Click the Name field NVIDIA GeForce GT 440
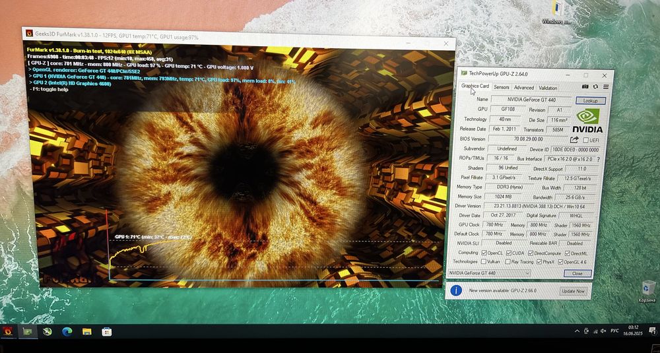 coord(531,100)
